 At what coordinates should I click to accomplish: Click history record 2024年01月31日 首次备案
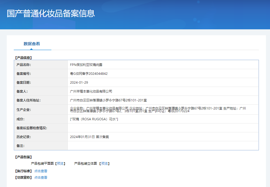(89, 137)
